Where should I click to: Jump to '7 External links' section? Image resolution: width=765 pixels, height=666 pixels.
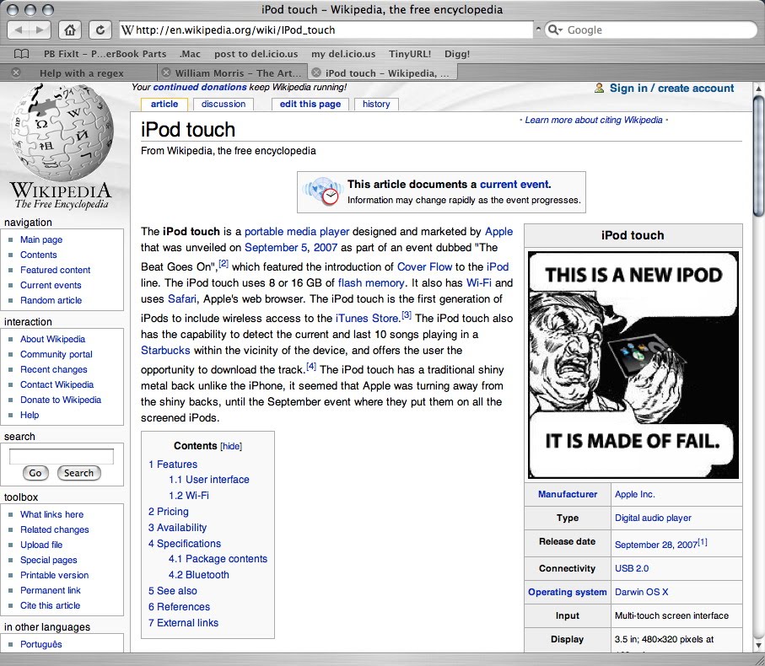(183, 623)
